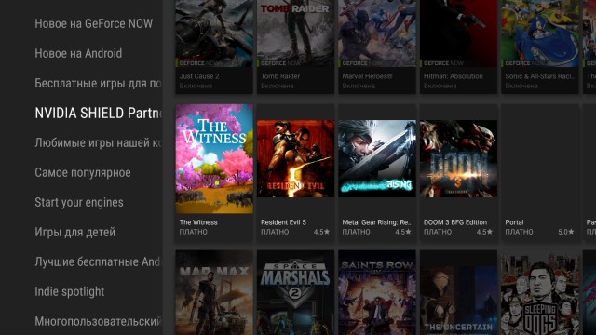The image size is (596, 335).
Task: Open Metal Gear Rising game tile
Action: (377, 172)
